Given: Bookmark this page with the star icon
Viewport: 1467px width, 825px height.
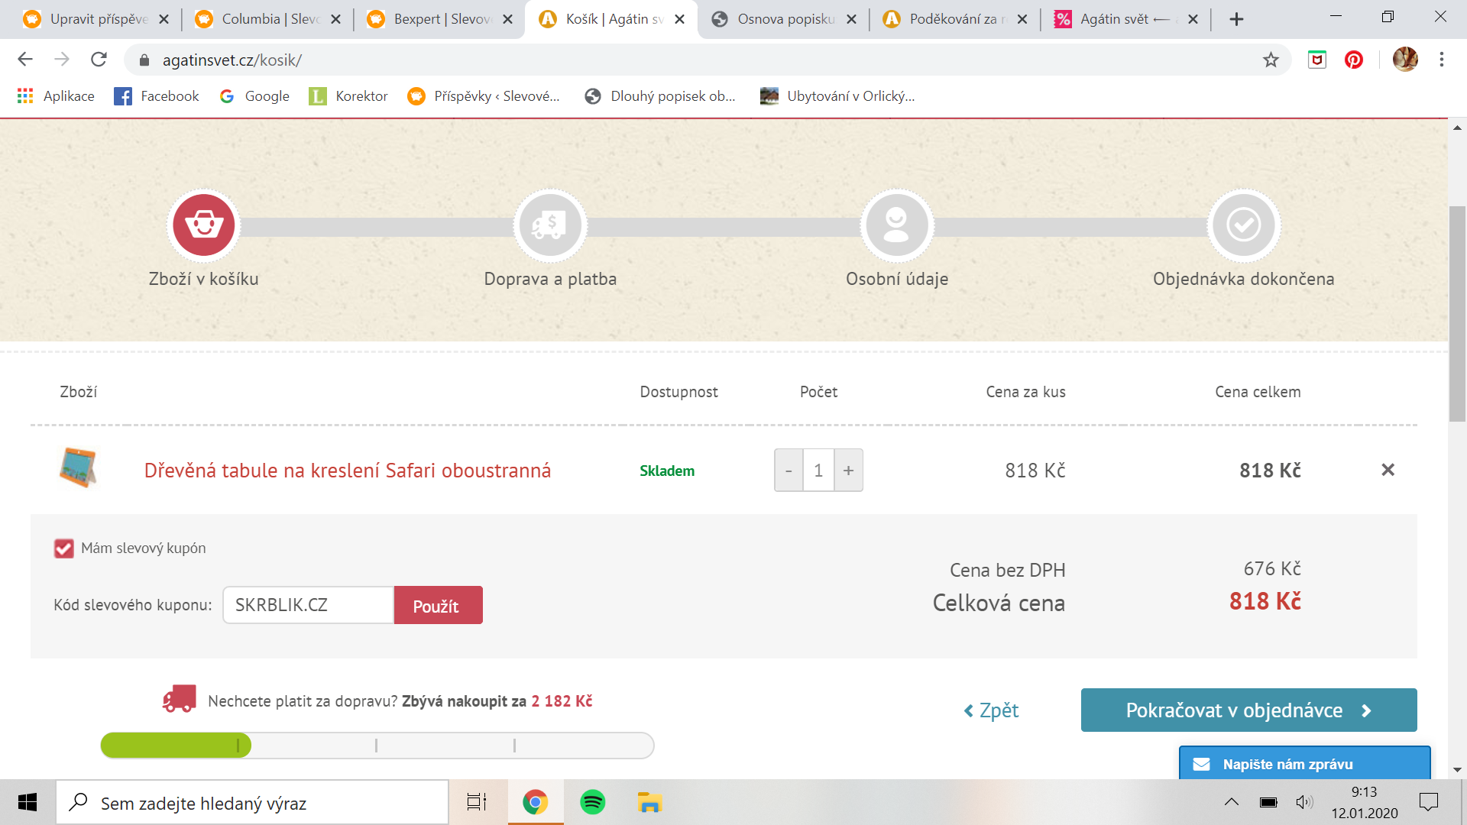Looking at the screenshot, I should coord(1271,60).
